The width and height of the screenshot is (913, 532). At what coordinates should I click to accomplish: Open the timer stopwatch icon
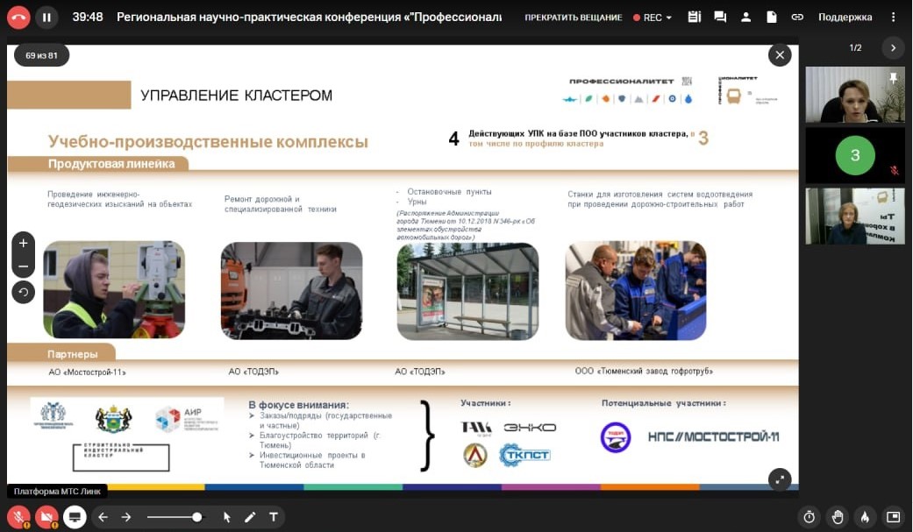(x=810, y=517)
